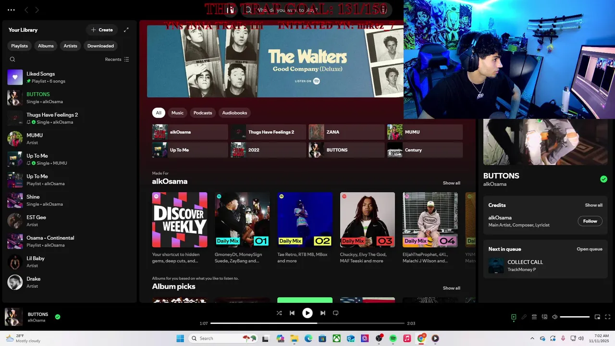Image resolution: width=615 pixels, height=346 pixels.
Task: Follow alkOsama in Credits
Action: click(x=590, y=221)
